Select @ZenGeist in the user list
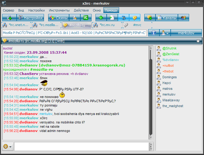Image resolution: width=204 pixels, height=155 pixels. tap(171, 54)
